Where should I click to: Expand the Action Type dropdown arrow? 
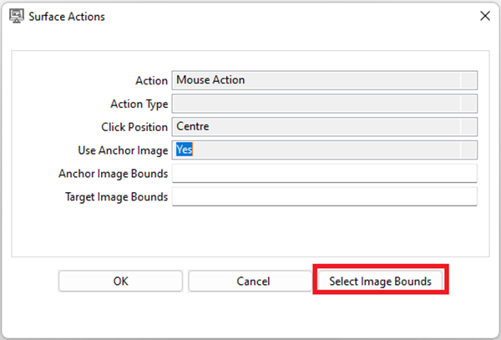coord(468,104)
